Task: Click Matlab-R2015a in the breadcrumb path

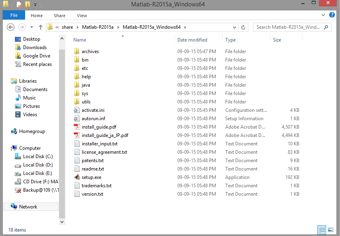Action: tap(98, 28)
